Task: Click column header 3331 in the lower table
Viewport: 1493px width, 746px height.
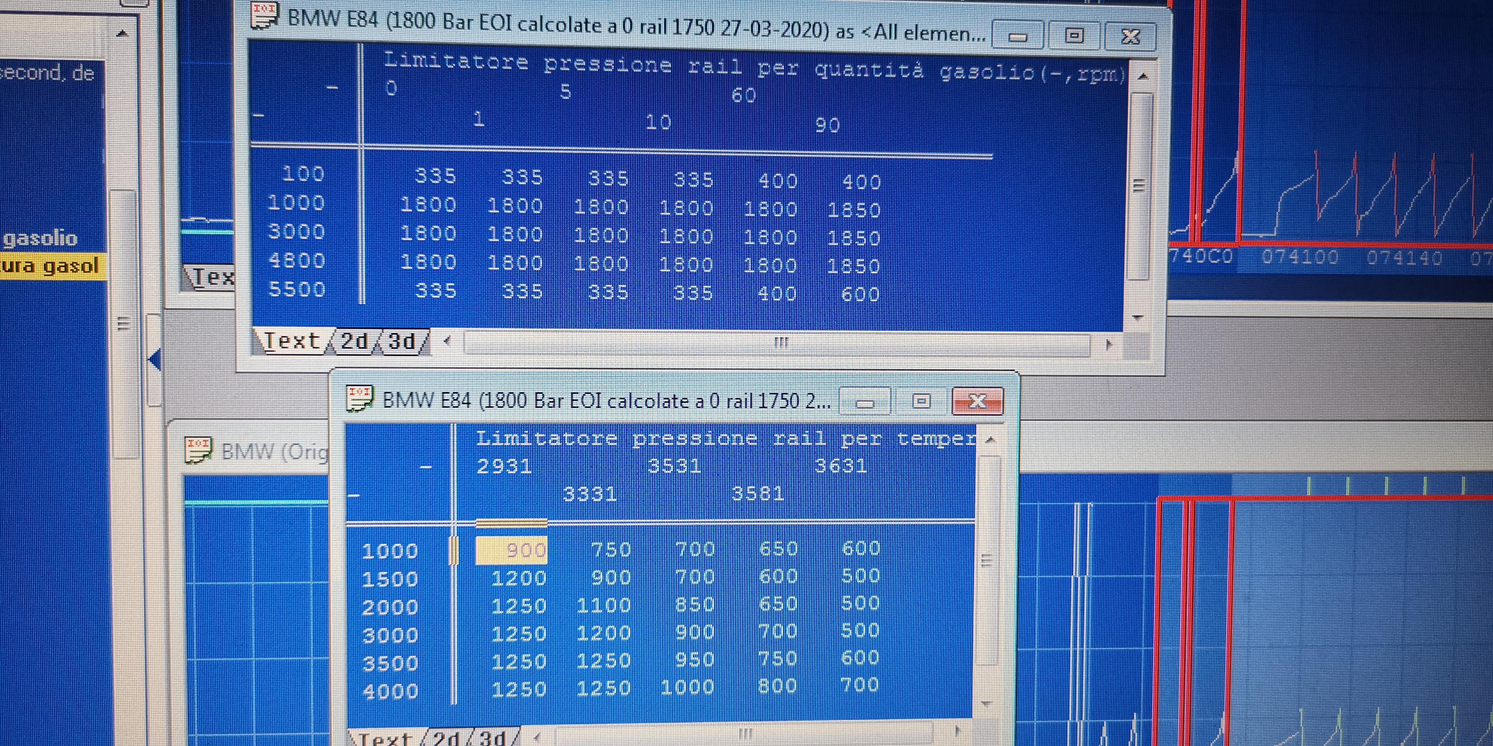Action: (x=590, y=494)
